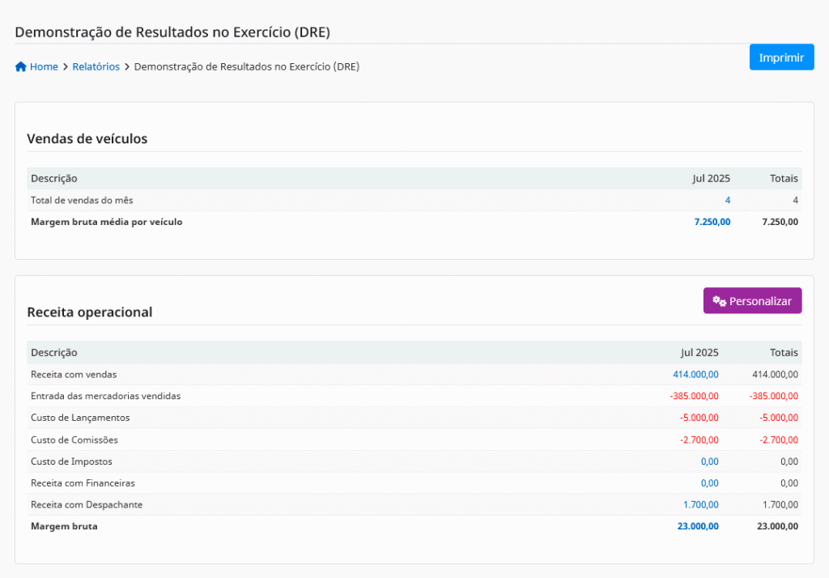Viewport: 829px width, 578px height.
Task: Go to Relatórios breadcrumb link
Action: [x=96, y=66]
